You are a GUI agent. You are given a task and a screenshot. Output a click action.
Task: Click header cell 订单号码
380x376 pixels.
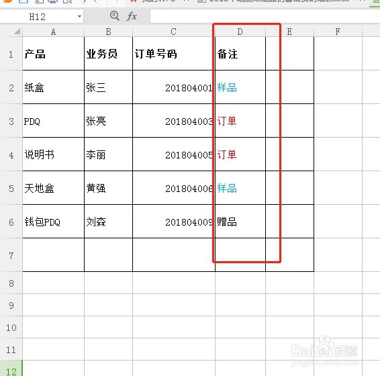[174, 54]
